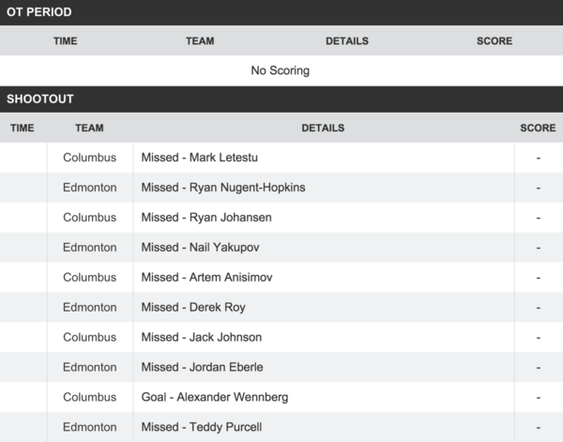563x442 pixels.
Task: Click Missed - Nail Yakupov row
Action: [x=281, y=248]
